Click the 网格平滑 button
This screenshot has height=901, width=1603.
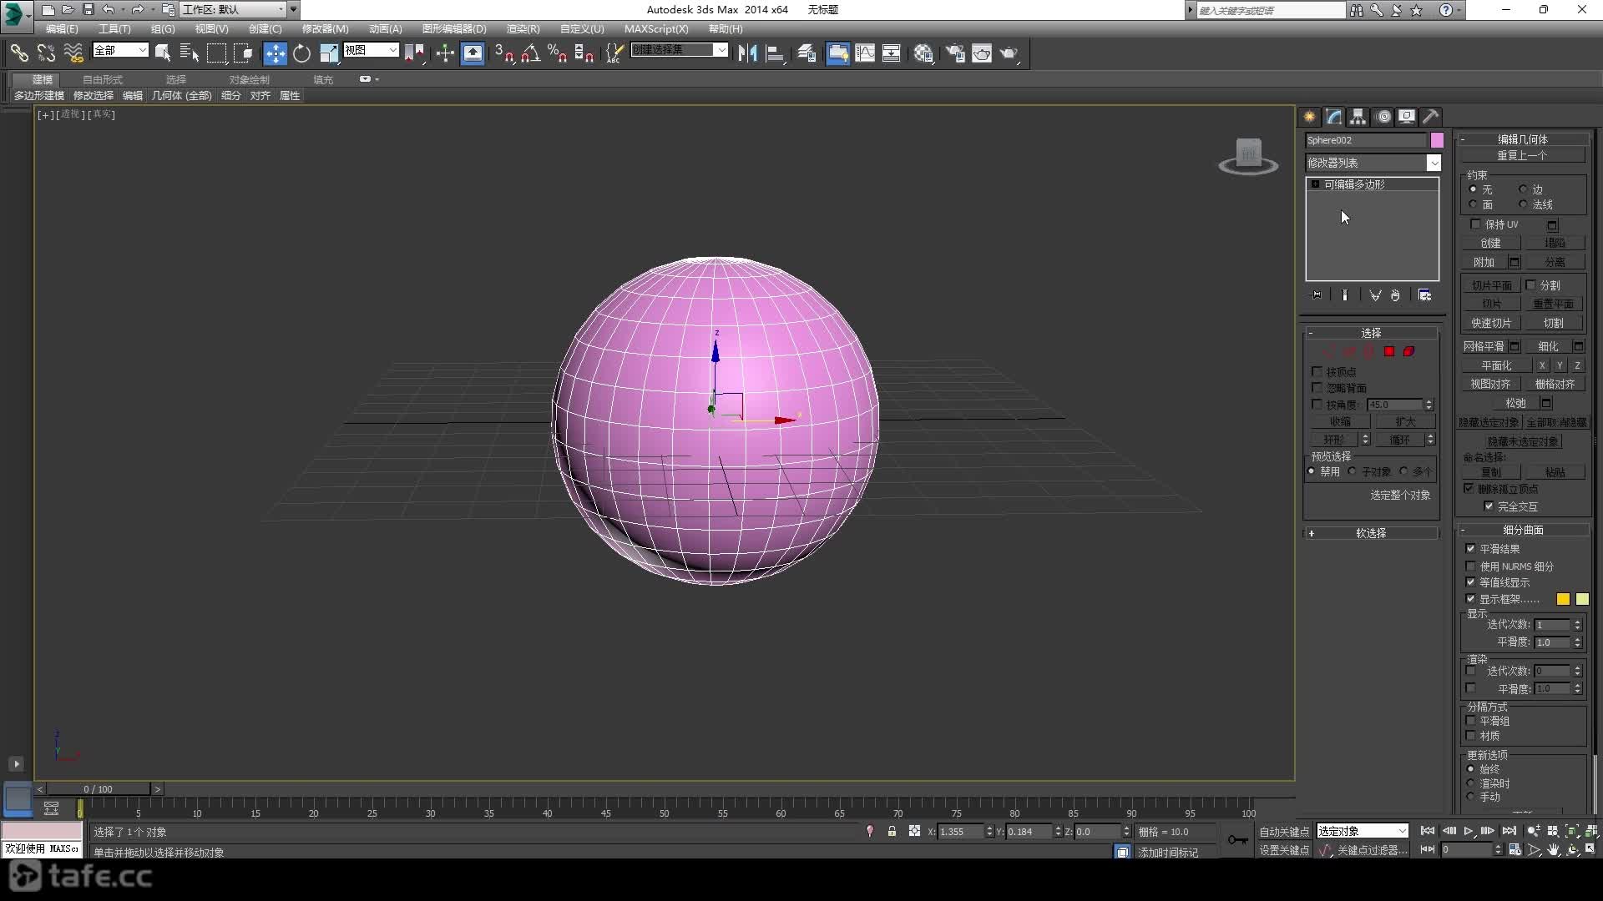(1484, 346)
